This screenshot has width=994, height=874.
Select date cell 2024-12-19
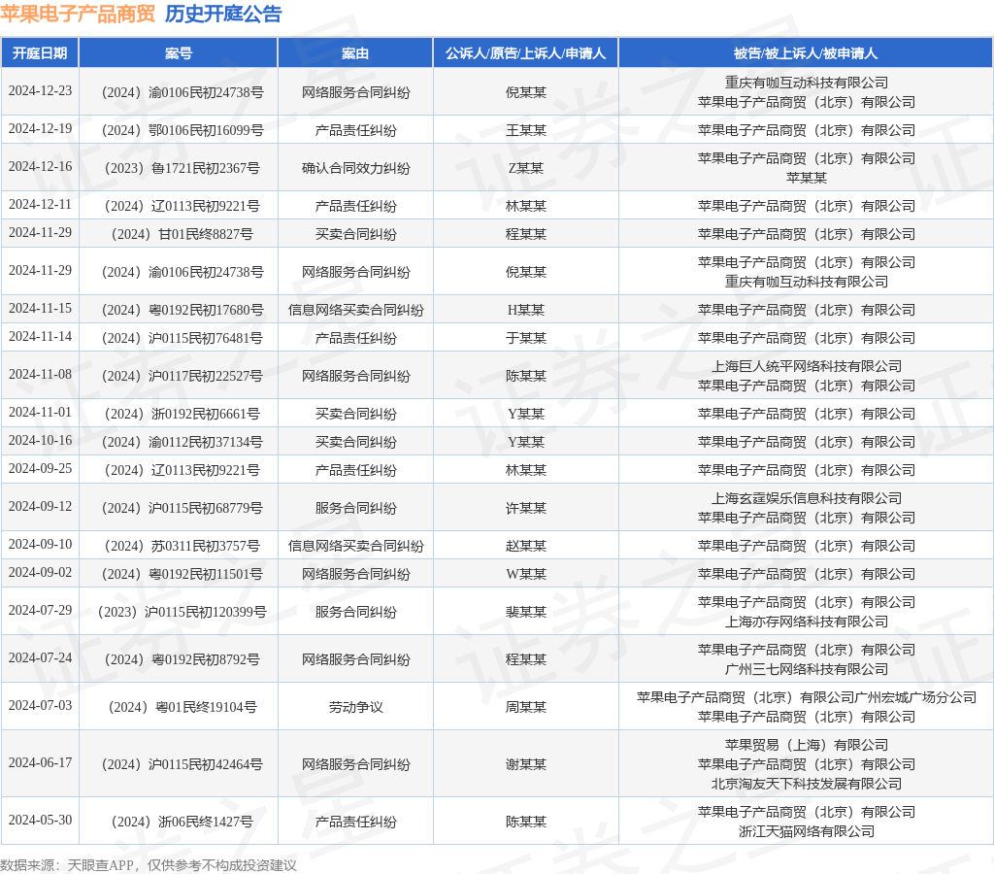40,129
